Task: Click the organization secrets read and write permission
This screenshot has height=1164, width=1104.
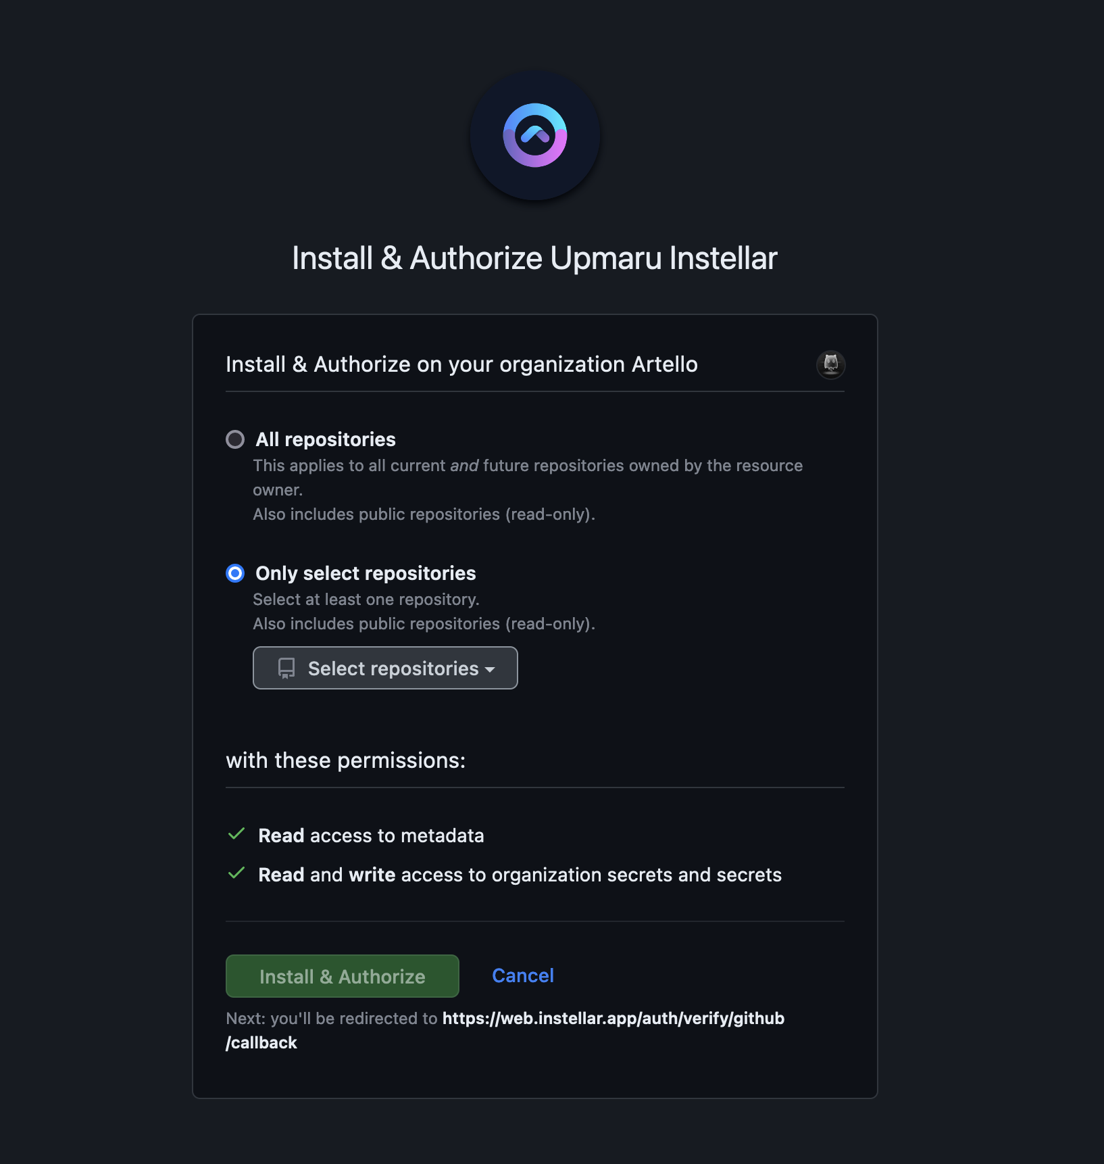Action: coord(520,875)
